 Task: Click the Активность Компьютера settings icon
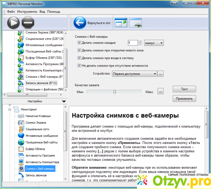[21, 162]
